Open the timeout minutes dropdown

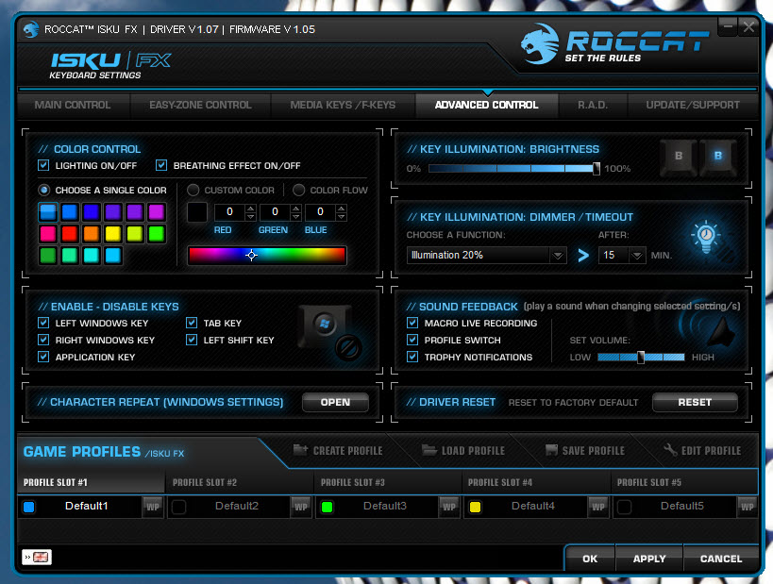pos(637,256)
